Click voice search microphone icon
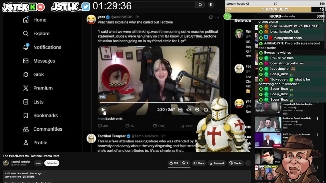Viewport: 326px width, 183px height. click(211, 5)
